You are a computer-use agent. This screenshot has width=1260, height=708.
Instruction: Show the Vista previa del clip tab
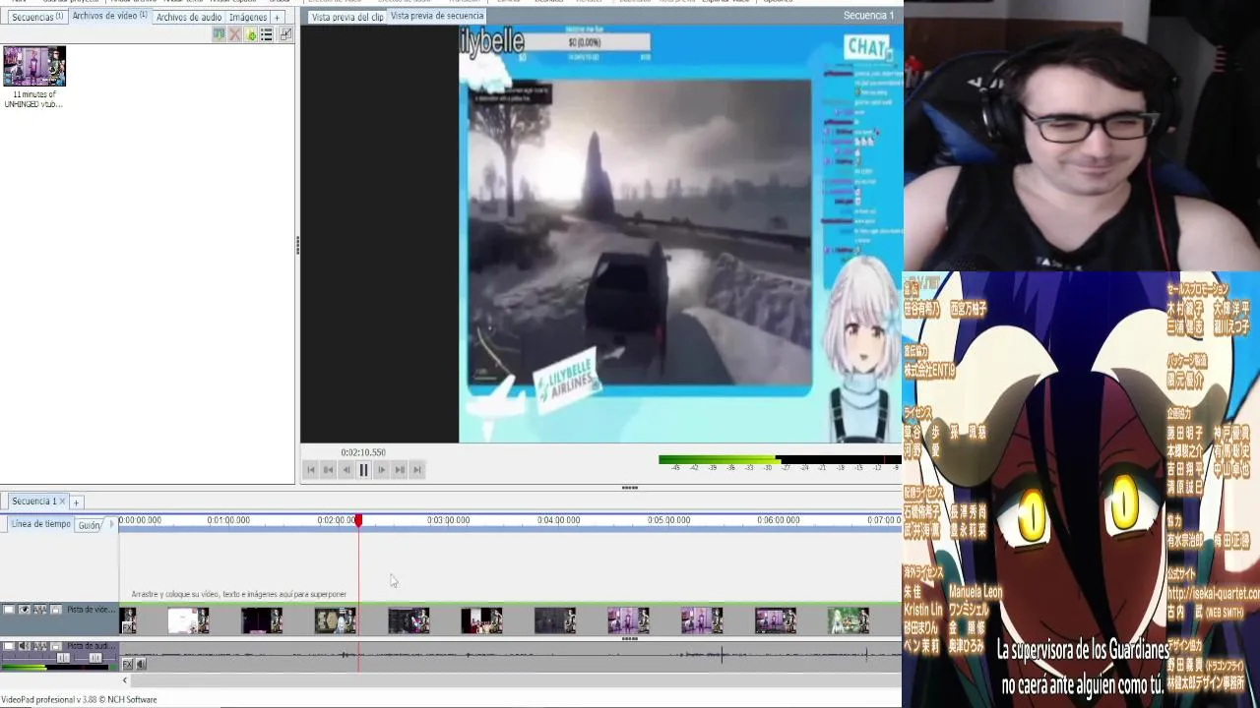click(346, 17)
